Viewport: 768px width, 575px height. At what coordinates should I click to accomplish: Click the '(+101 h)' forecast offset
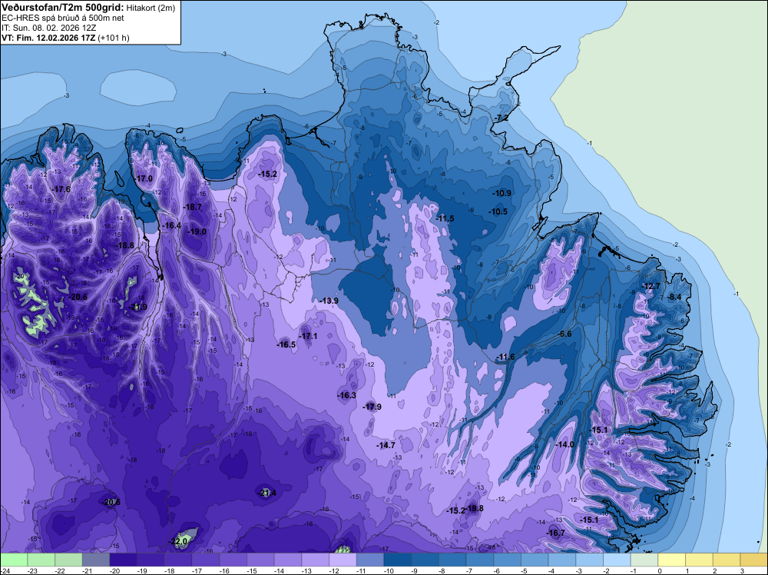[114, 38]
